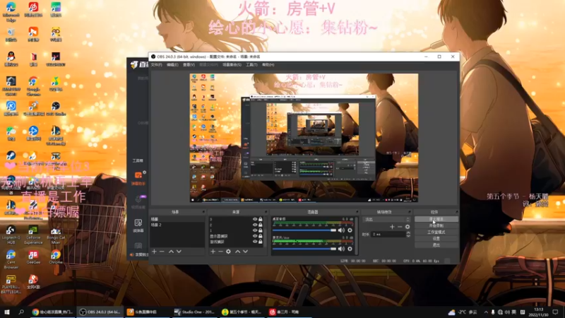The width and height of the screenshot is (565, 318).
Task: Move source up in Sources panel
Action: coord(237,252)
